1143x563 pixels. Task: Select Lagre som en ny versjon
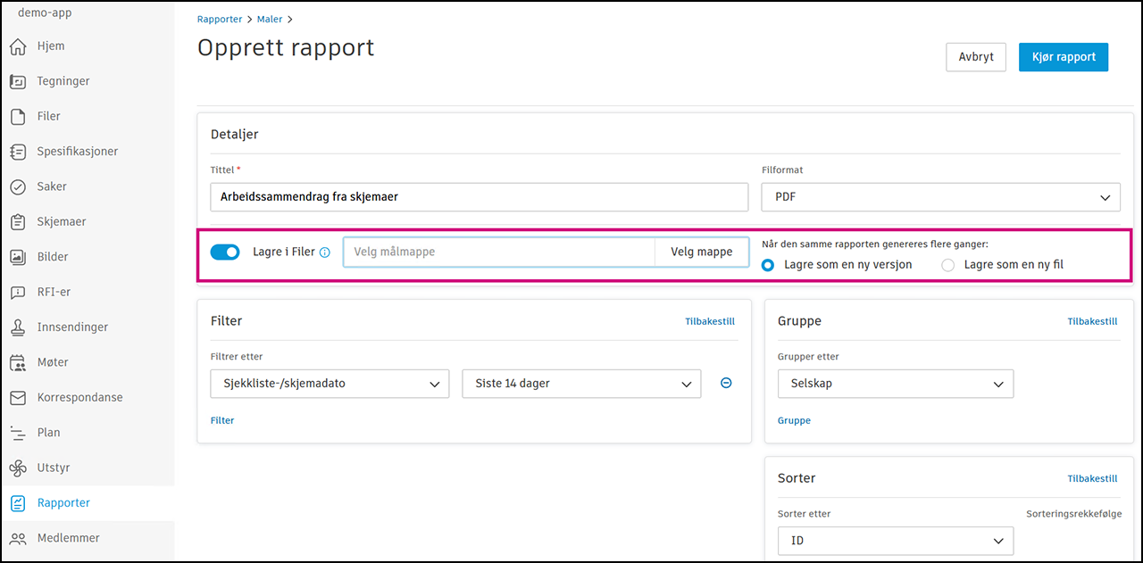click(x=768, y=265)
